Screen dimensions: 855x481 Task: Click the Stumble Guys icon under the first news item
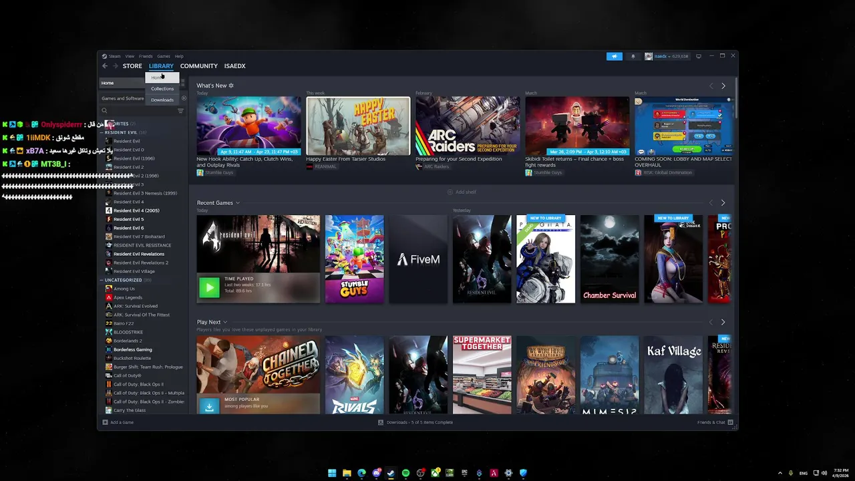(200, 172)
